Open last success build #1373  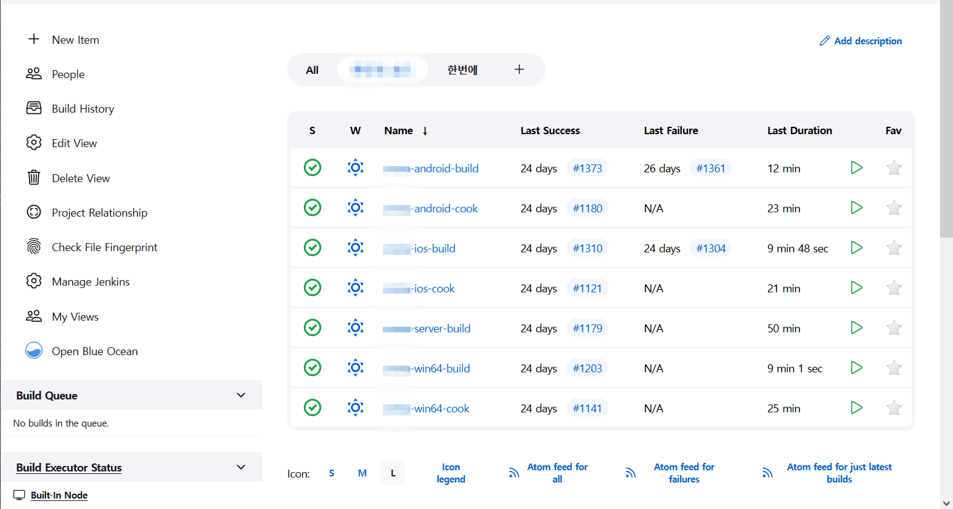point(587,168)
